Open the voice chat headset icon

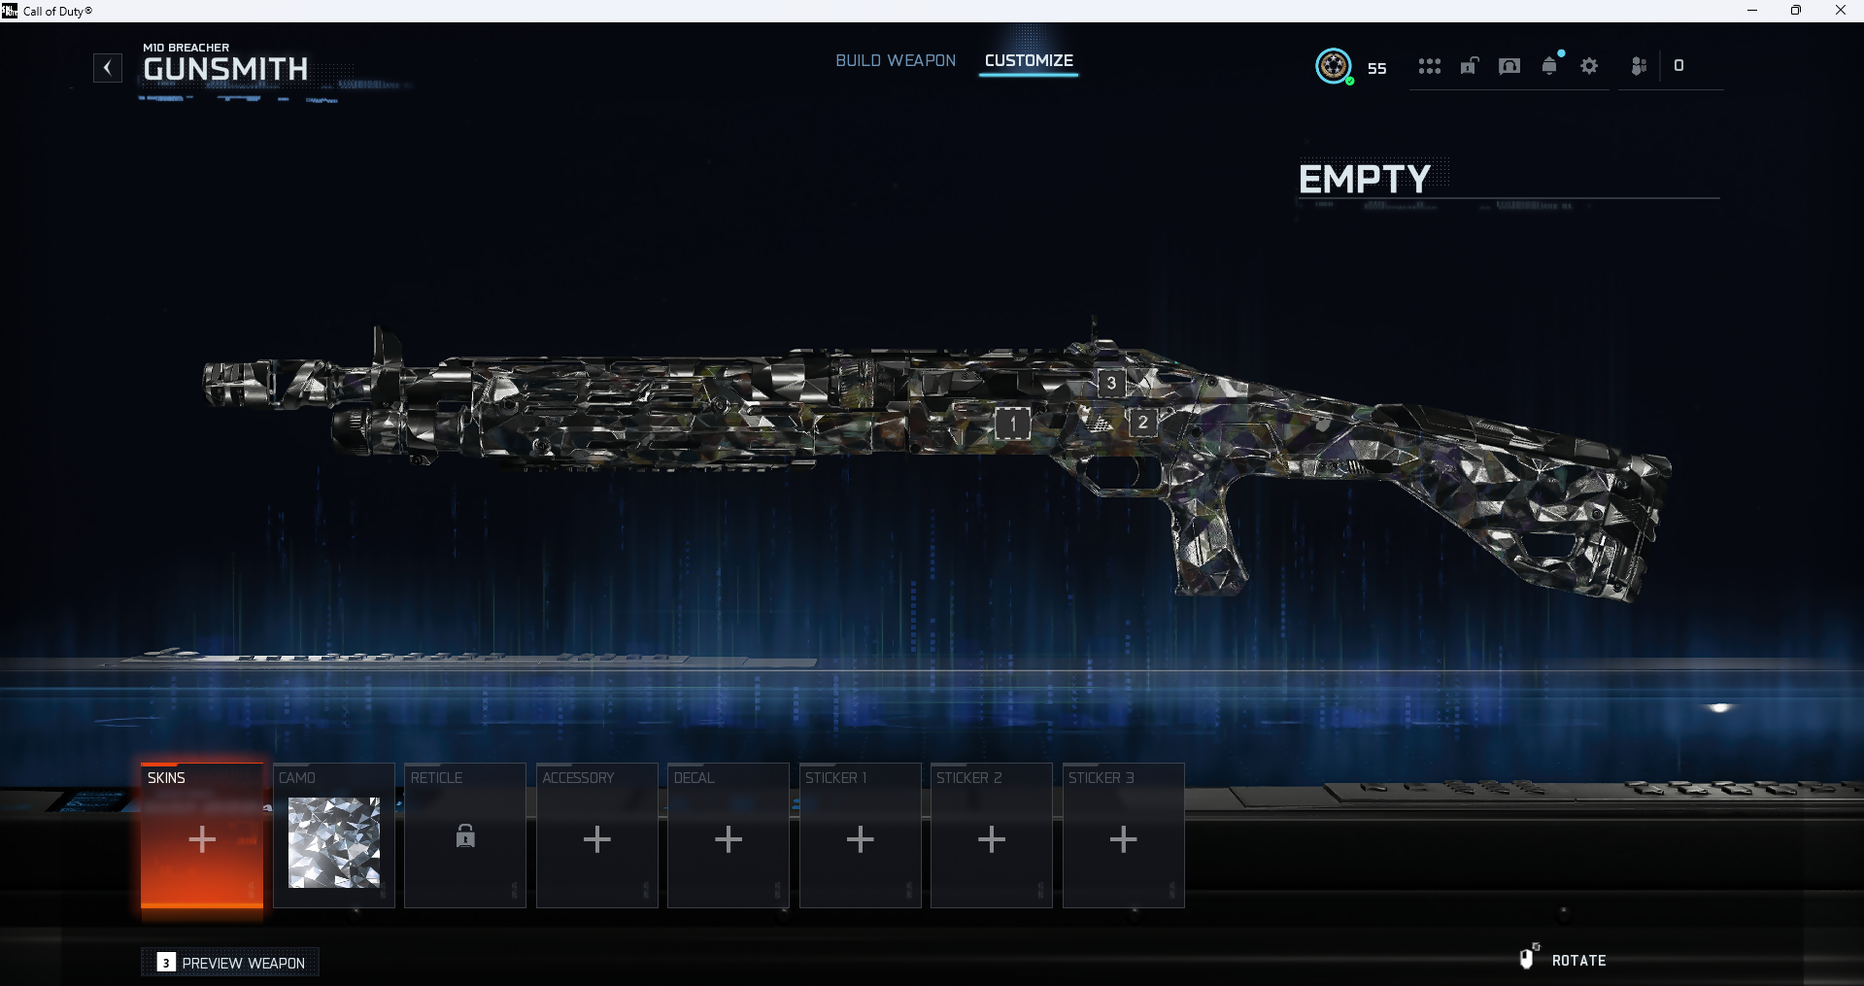click(x=1509, y=66)
